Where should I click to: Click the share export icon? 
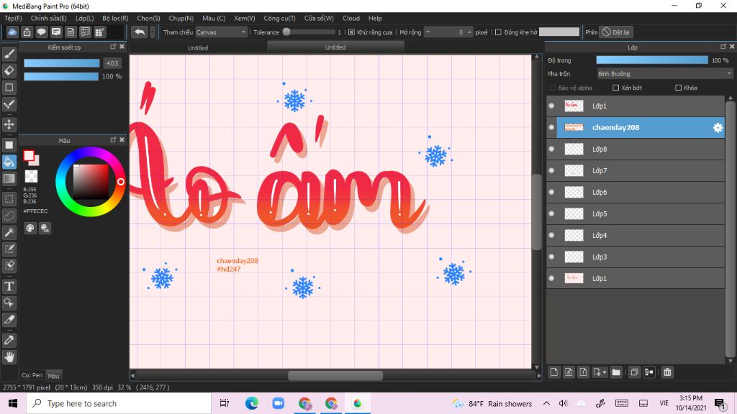coord(27,32)
